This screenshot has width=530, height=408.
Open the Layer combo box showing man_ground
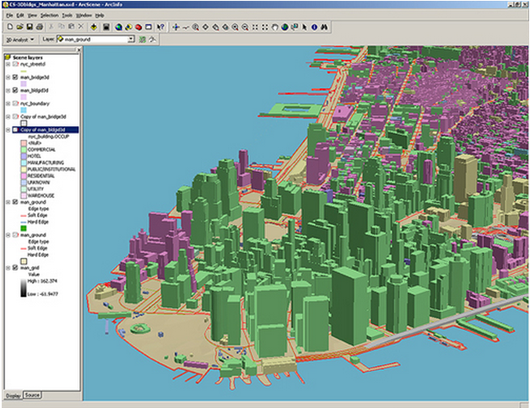(x=131, y=40)
